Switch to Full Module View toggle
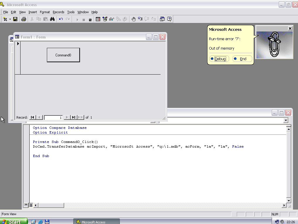Image resolution: width=298 pixels, height=224 pixels. click(30, 205)
